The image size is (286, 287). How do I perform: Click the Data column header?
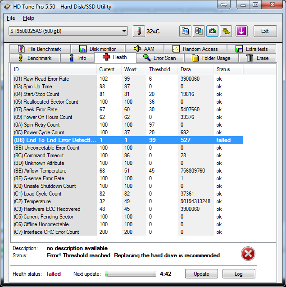195,69
